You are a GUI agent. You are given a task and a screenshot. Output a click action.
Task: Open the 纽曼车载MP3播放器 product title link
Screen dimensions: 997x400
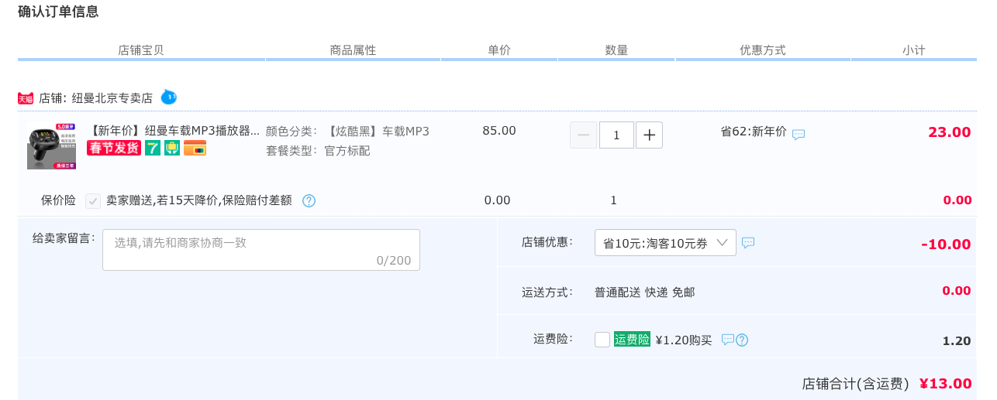(x=175, y=131)
